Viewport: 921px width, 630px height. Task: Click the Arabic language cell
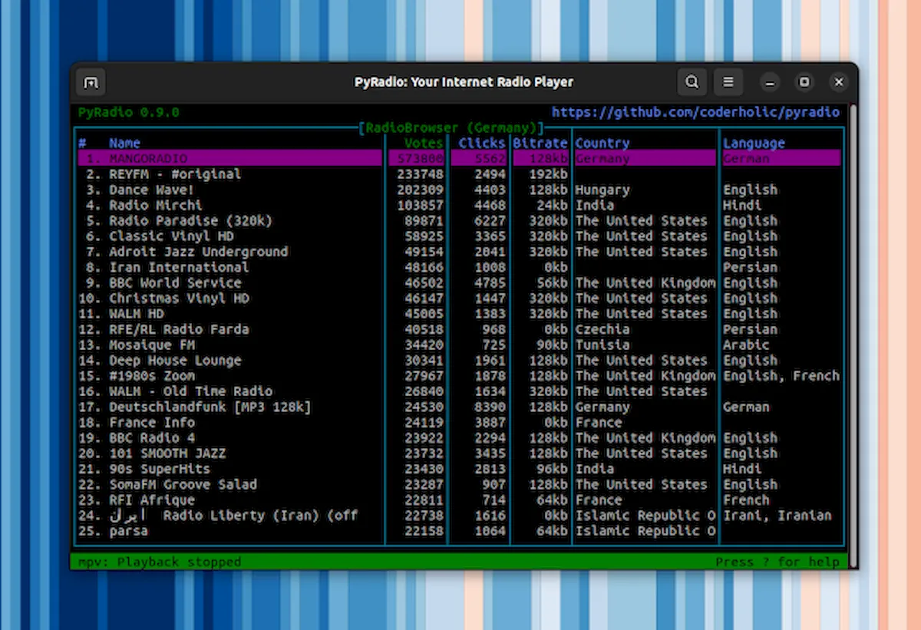click(746, 345)
